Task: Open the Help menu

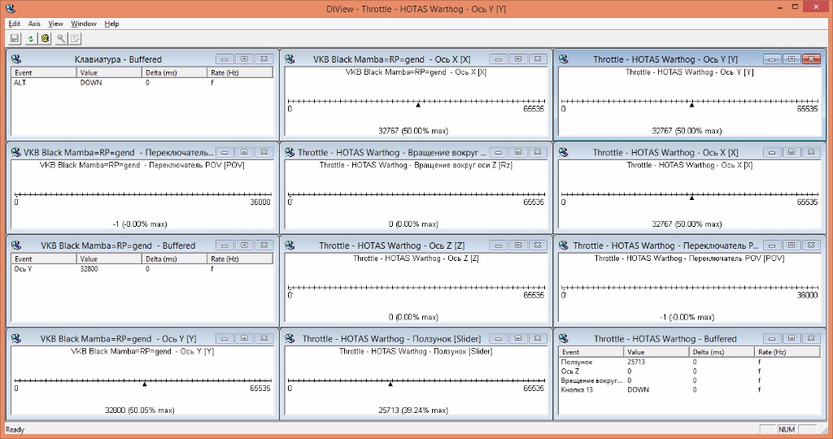Action: pos(111,24)
